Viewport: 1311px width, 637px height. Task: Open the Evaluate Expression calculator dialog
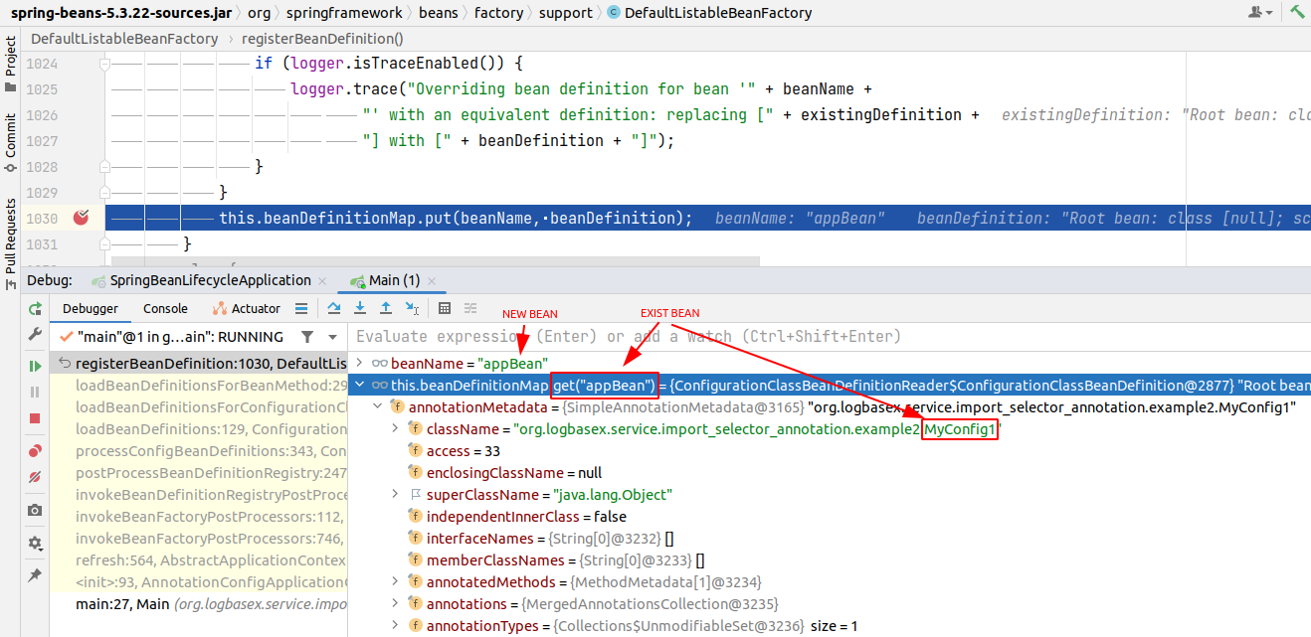[444, 308]
